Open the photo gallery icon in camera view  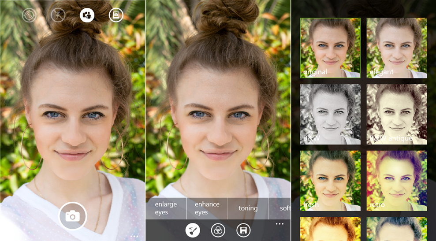116,15
